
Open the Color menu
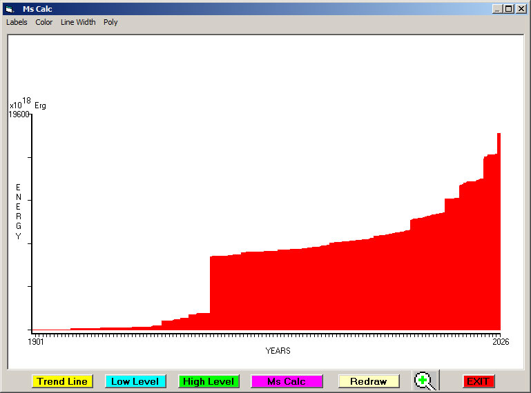(x=44, y=22)
